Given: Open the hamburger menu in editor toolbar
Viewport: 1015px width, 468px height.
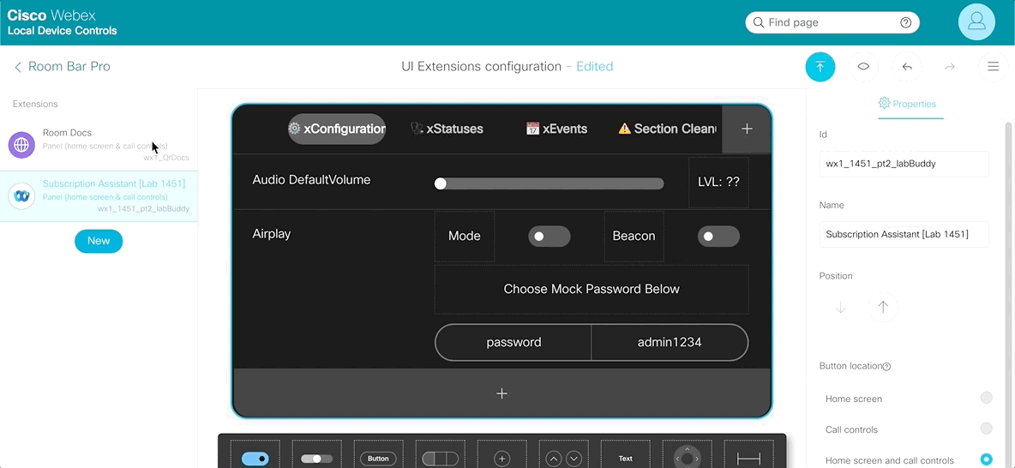Looking at the screenshot, I should [x=993, y=67].
